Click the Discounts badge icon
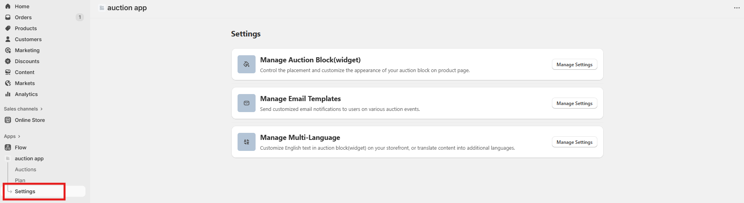Viewport: 744px width, 203px height. click(x=8, y=61)
